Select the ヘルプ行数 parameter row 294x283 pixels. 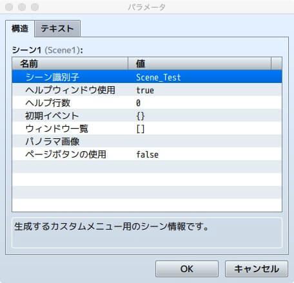147,103
